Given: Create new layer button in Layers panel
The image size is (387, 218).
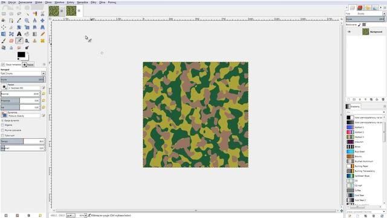Looking at the screenshot, I should pos(348,99).
